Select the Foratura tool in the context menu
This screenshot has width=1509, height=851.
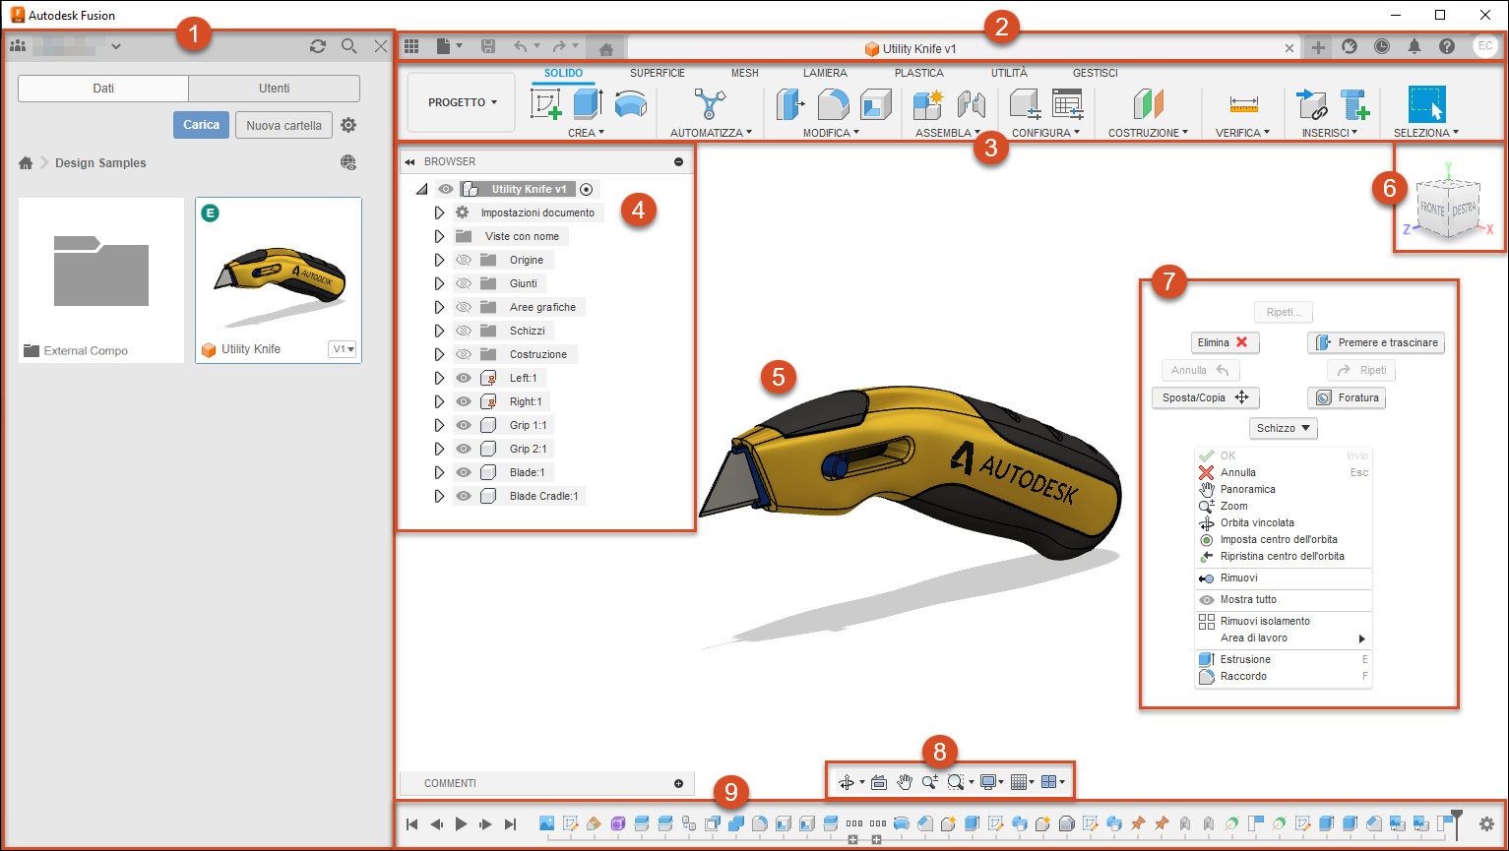click(x=1347, y=397)
